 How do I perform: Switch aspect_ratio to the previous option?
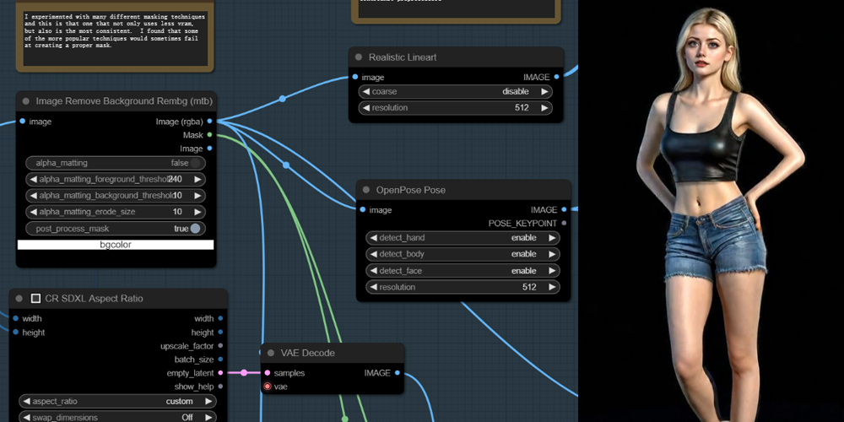[27, 401]
